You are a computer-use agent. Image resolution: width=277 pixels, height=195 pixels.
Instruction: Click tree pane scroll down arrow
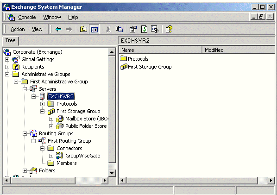(112, 173)
